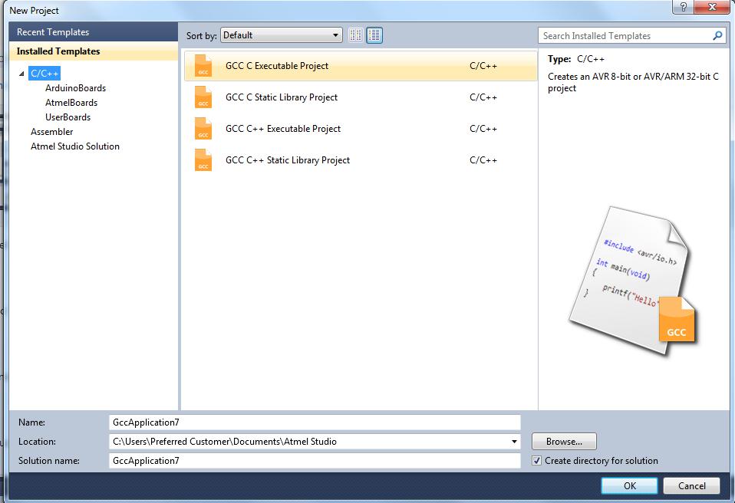Open the Installed Templates section
The image size is (735, 503).
(x=94, y=51)
